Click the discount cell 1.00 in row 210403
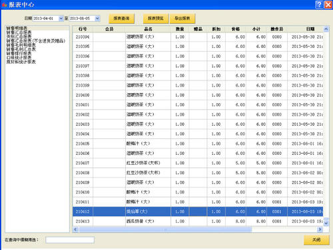This screenshot has height=250, width=333. pyautogui.click(x=216, y=124)
